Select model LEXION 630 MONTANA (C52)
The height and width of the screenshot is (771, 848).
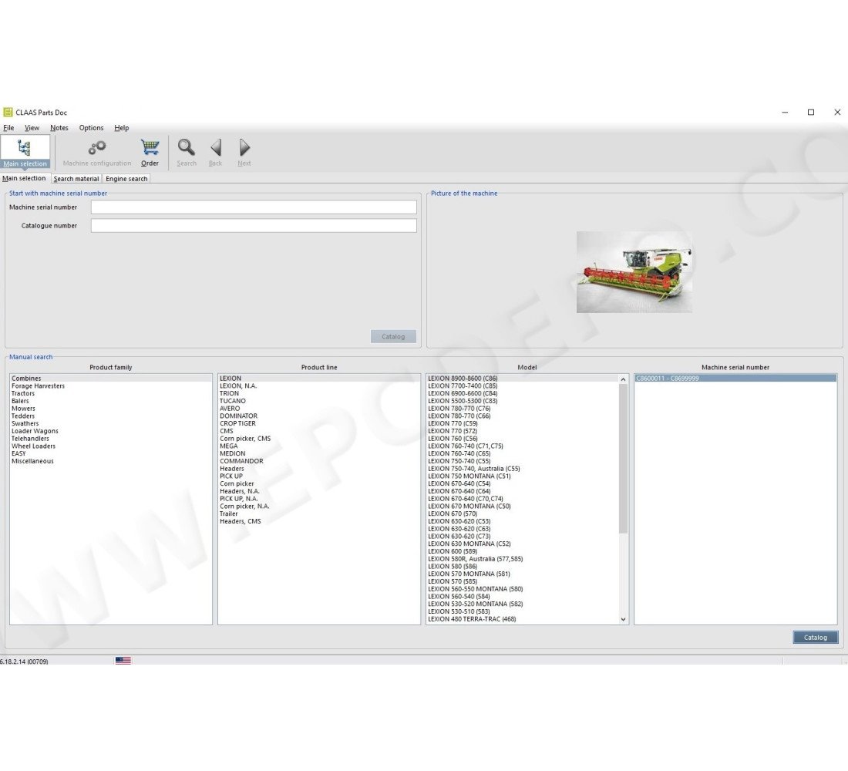(x=523, y=544)
